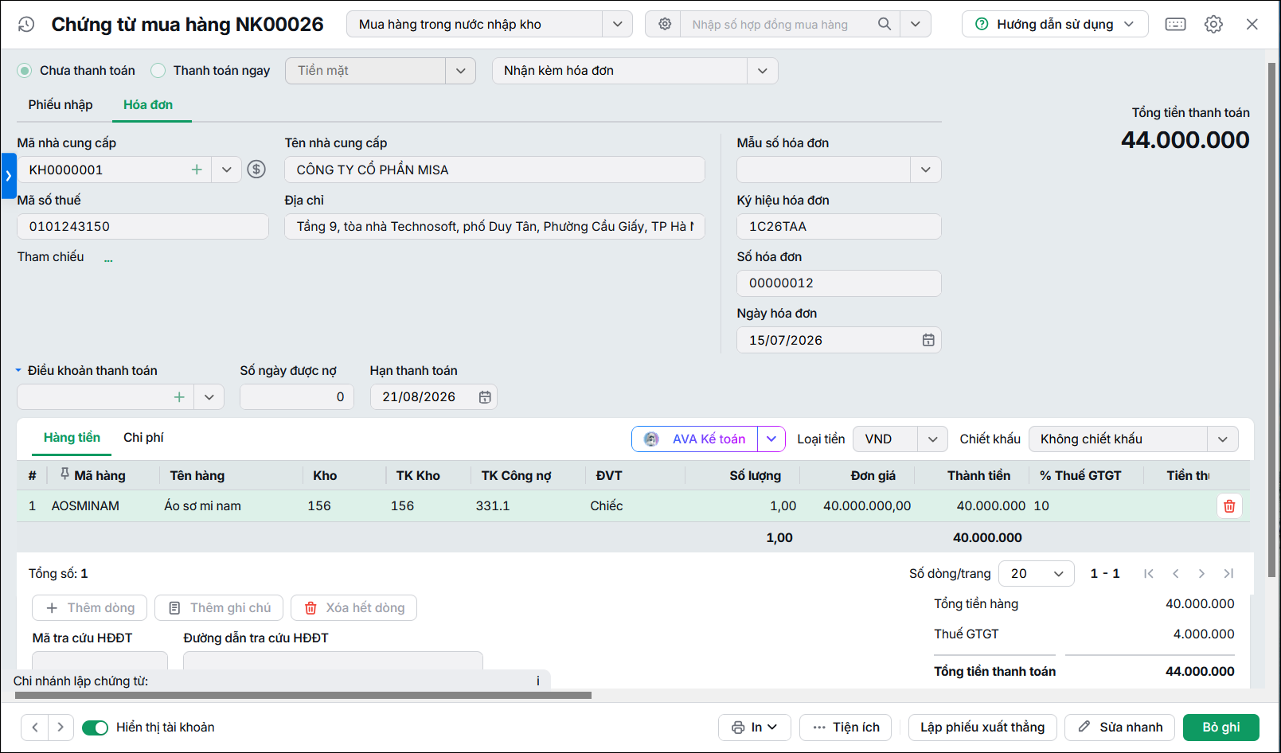Image resolution: width=1281 pixels, height=753 pixels.
Task: Click the vertical scrollbar thumb
Action: 1271,318
